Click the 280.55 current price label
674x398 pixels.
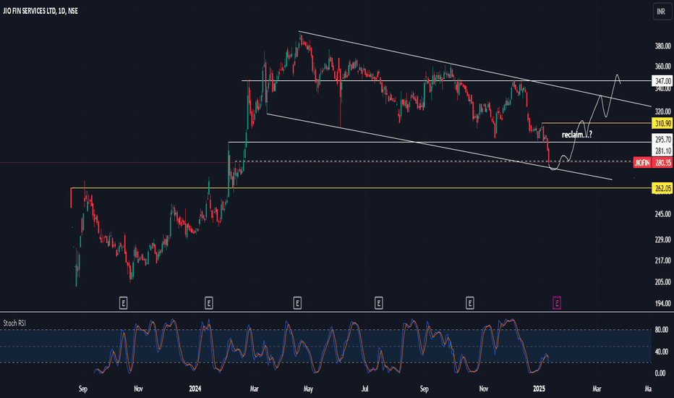662,163
